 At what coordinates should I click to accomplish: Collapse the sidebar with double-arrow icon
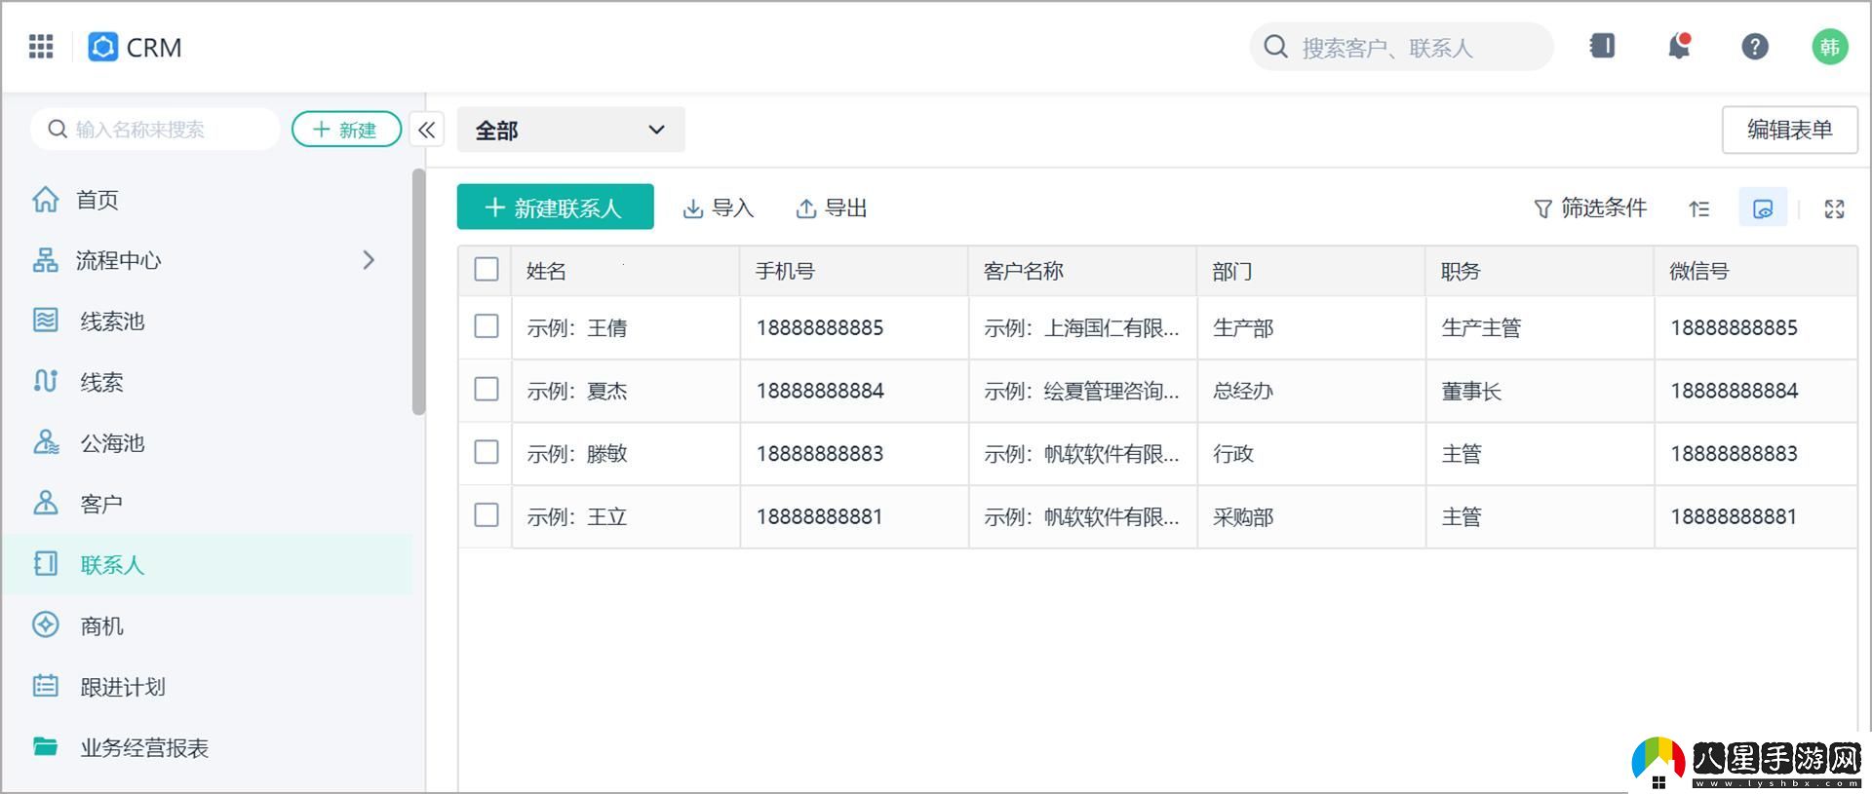[x=427, y=130]
